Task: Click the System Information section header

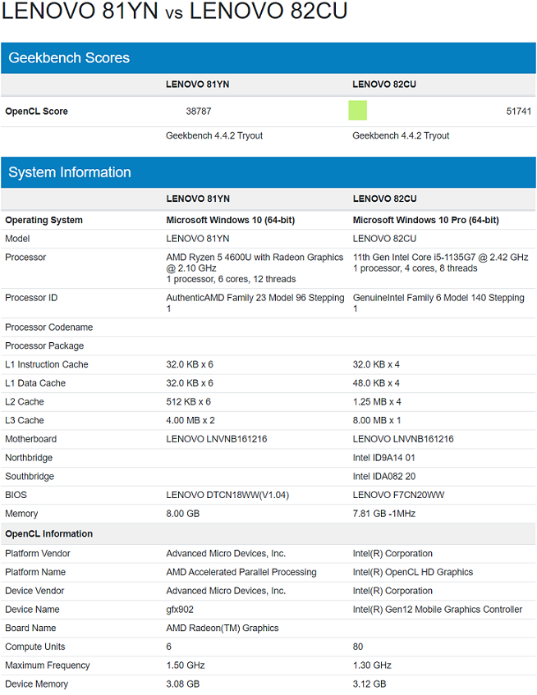Action: (x=268, y=172)
